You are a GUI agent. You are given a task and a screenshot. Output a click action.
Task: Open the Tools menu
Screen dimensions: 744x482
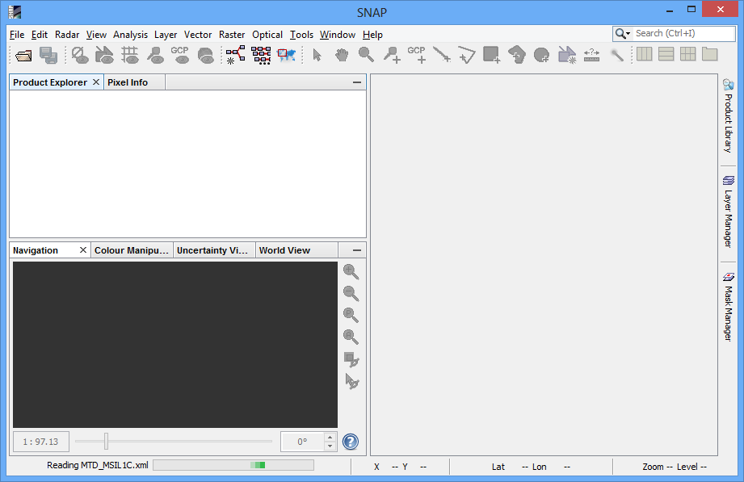pyautogui.click(x=302, y=35)
